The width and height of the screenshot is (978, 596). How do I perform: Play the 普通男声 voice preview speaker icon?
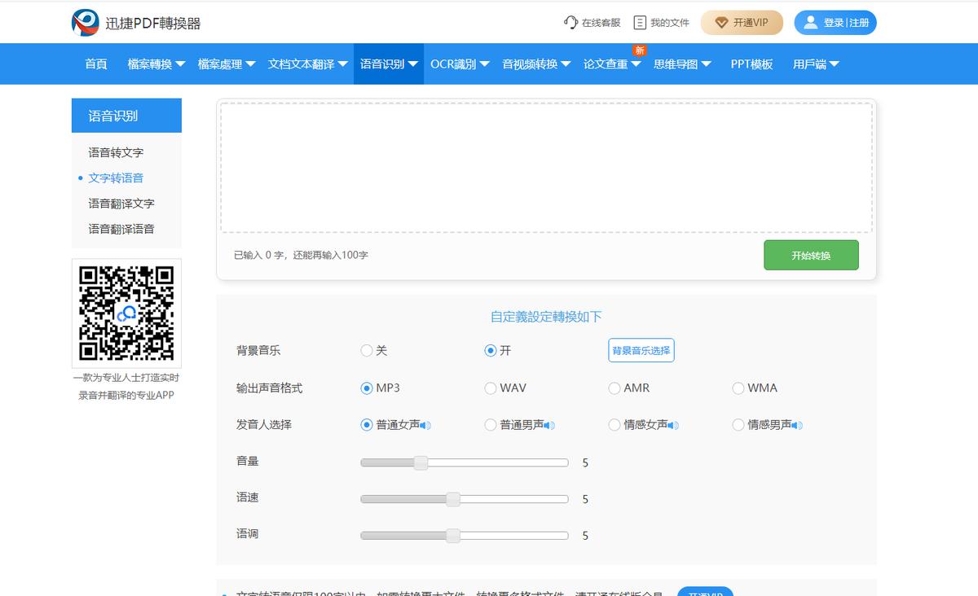pos(549,424)
